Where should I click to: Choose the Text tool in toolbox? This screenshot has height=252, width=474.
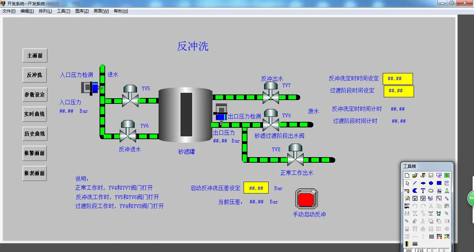tap(422, 191)
